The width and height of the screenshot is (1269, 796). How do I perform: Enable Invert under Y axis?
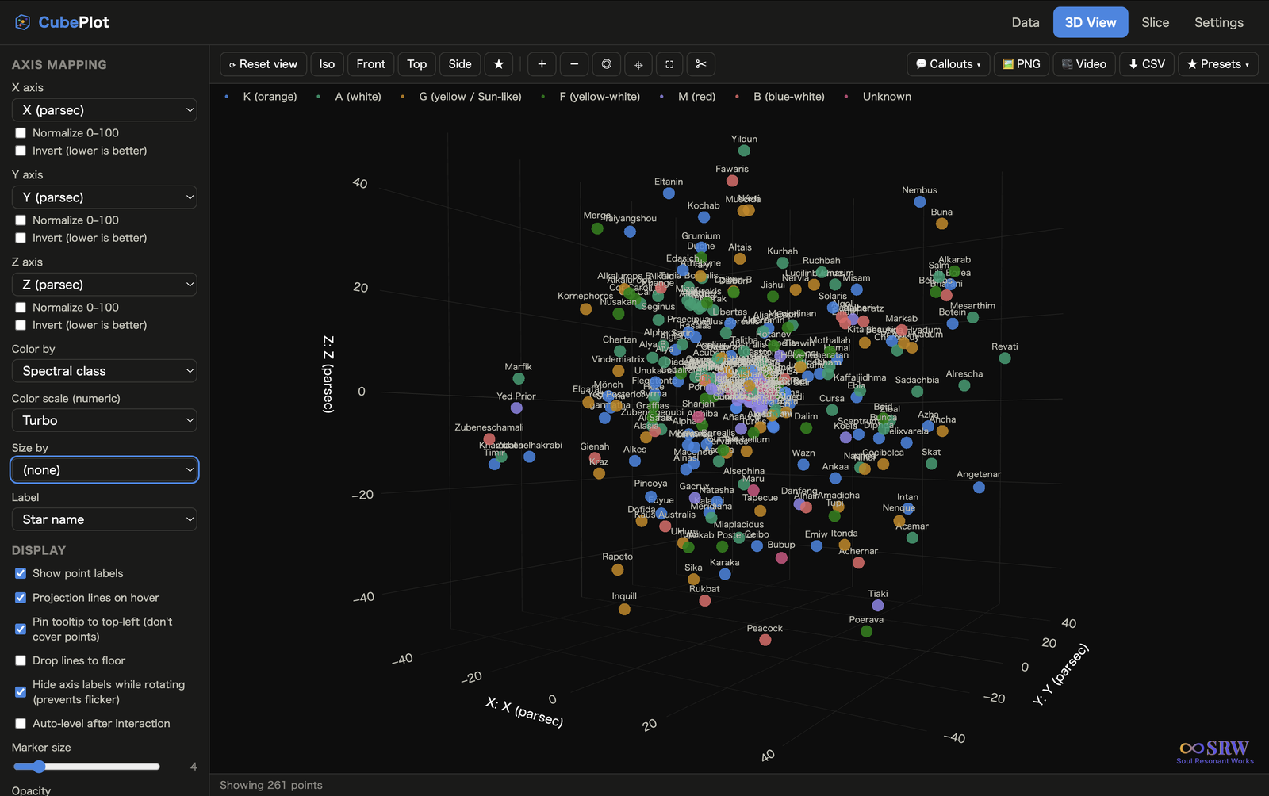(21, 238)
